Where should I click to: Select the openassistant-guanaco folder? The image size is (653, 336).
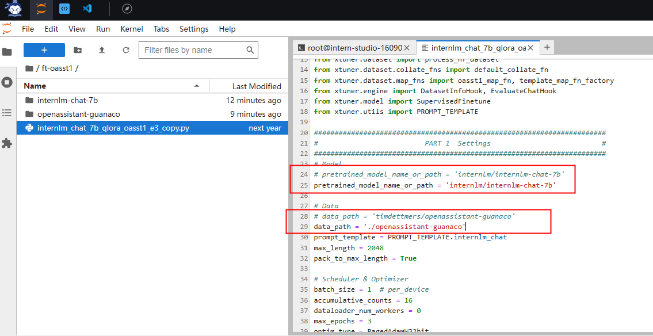coord(152,114)
